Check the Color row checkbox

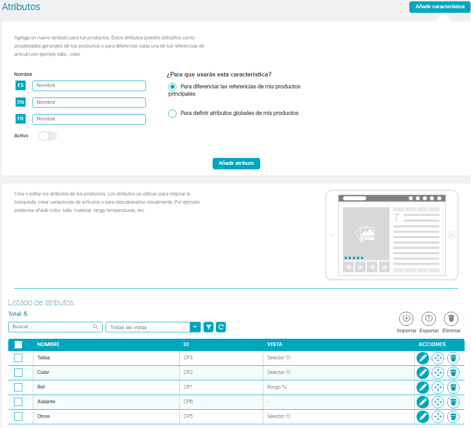18,373
